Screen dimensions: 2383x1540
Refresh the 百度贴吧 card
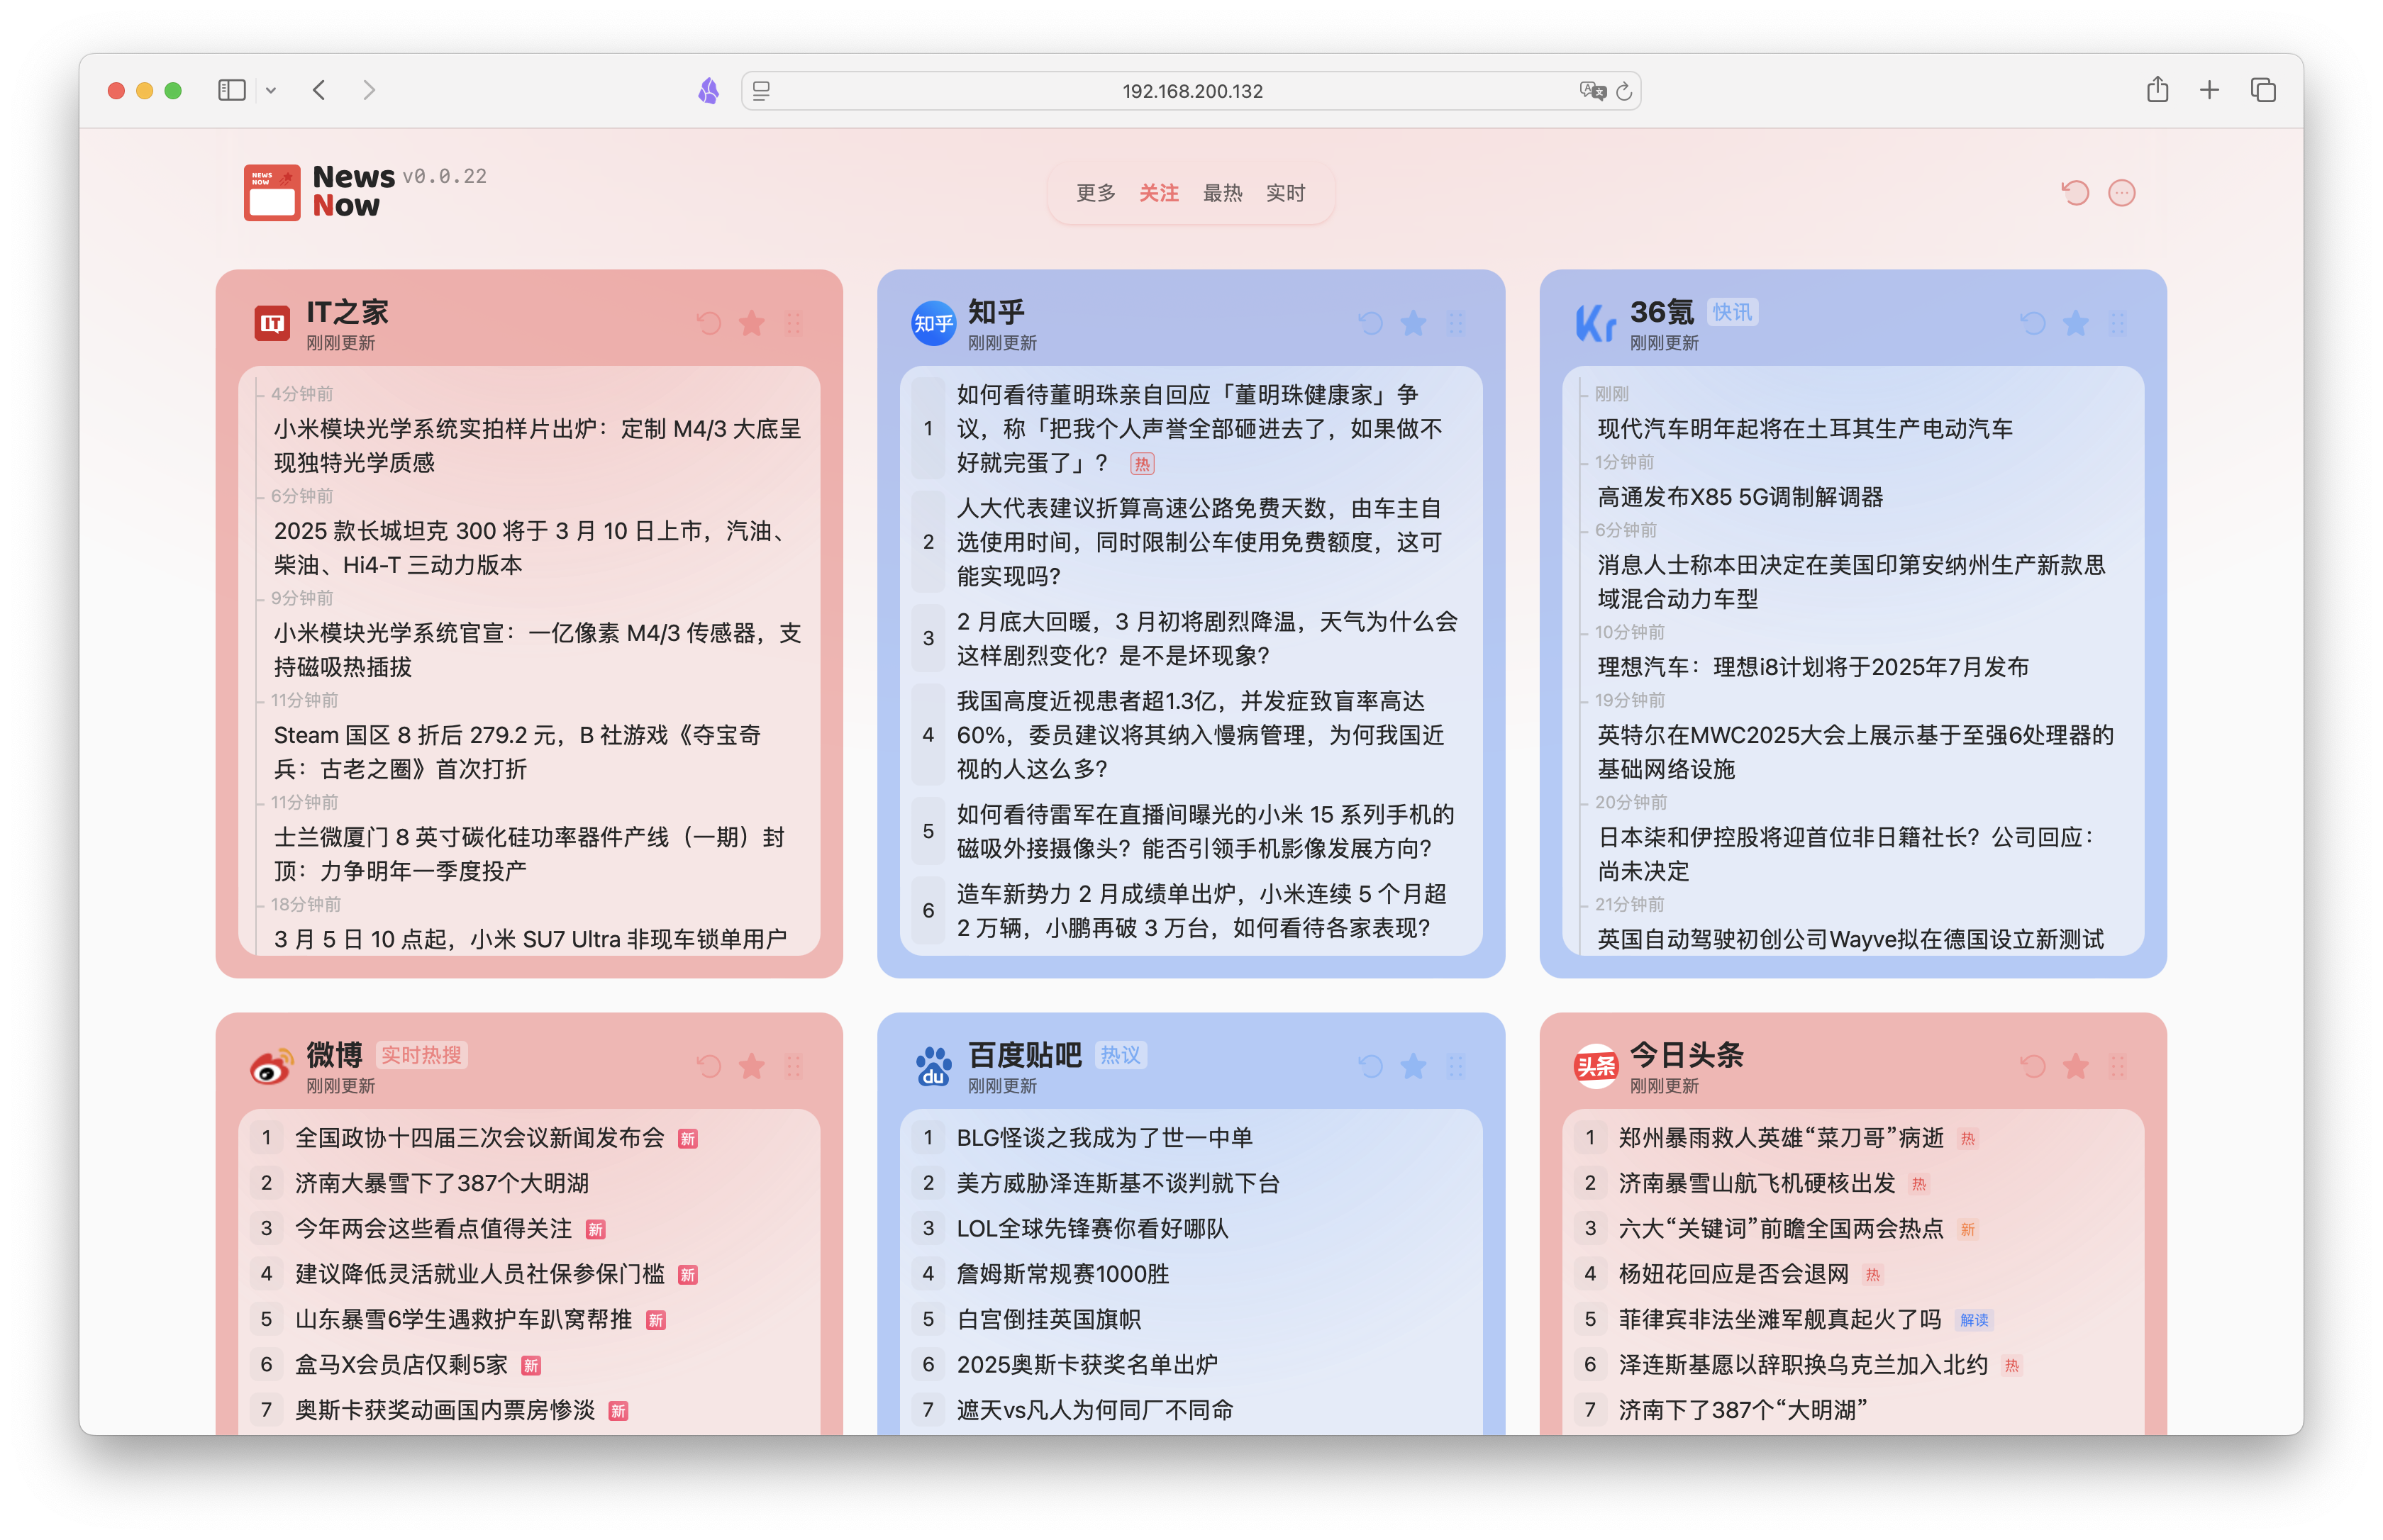tap(1370, 1066)
